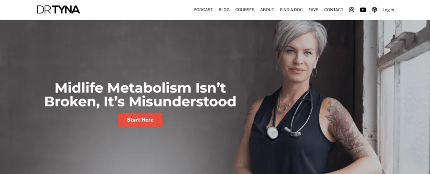Click the tattooed arm in hero image
Viewport: 430px width, 174px height.
(348, 132)
